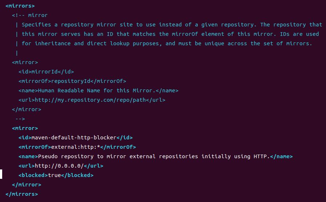Click the white cursor block at left edge
This screenshot has height=202, width=326.
coord(1,174)
